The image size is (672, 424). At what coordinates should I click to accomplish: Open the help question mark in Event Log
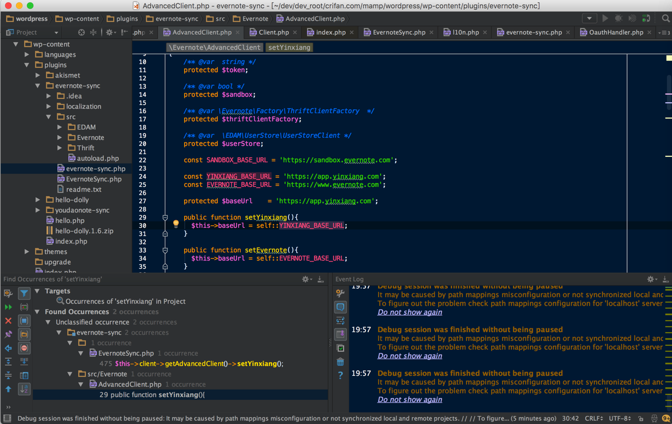340,375
